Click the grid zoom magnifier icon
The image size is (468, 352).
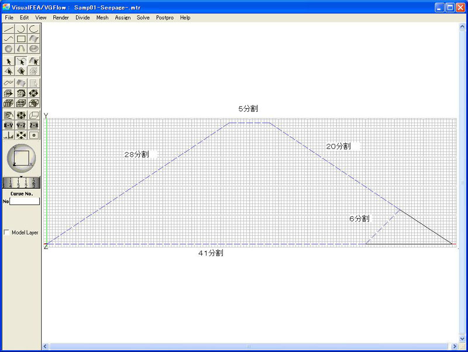[9, 115]
